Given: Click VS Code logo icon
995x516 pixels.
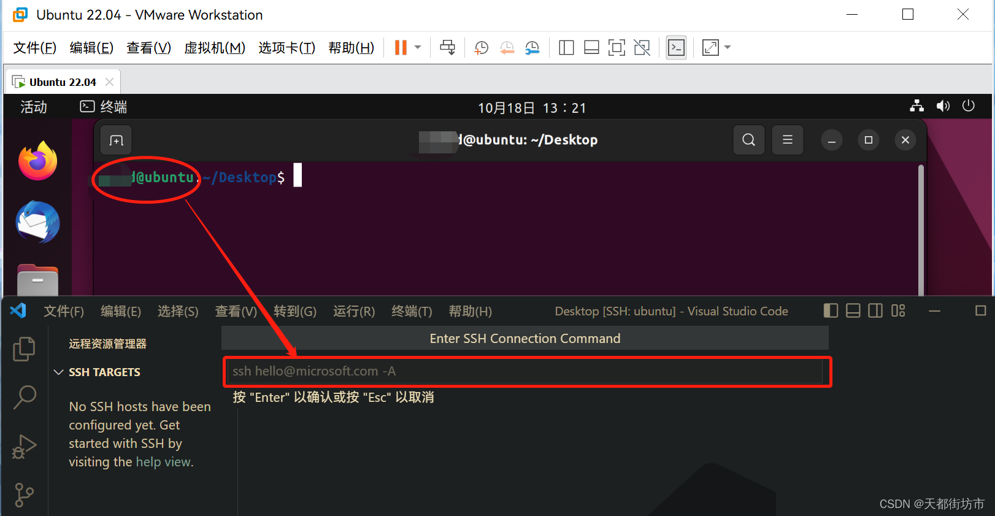Looking at the screenshot, I should click(18, 310).
